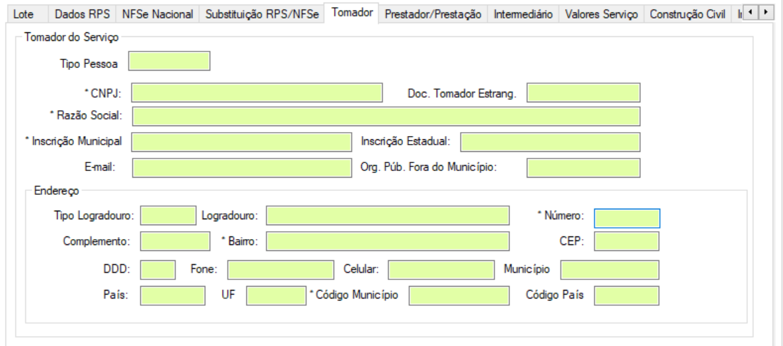Viewport: 783px width, 346px height.
Task: Focus the CNPJ input field
Action: point(258,93)
